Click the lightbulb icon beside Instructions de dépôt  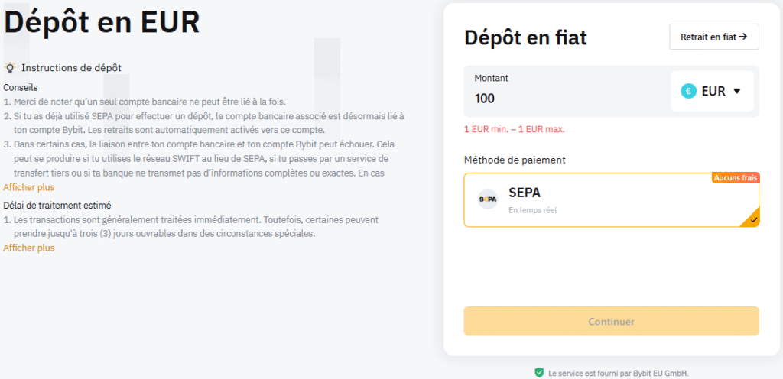coord(11,68)
